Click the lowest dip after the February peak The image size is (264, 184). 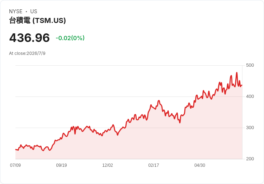click(180, 123)
